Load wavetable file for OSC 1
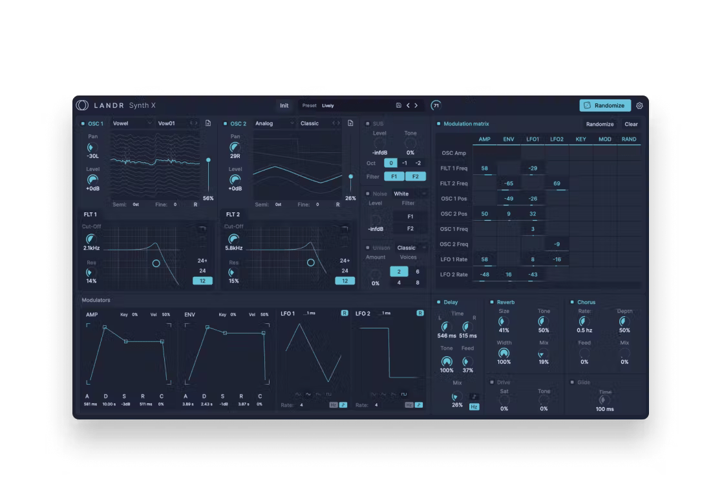The height and width of the screenshot is (493, 724). click(x=208, y=123)
